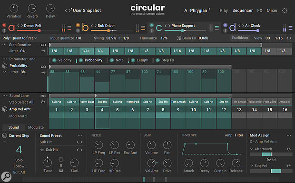Open View C3 note selector

coord(267,38)
